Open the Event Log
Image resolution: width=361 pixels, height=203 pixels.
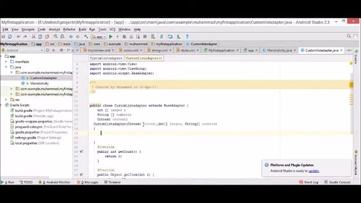click(309, 182)
